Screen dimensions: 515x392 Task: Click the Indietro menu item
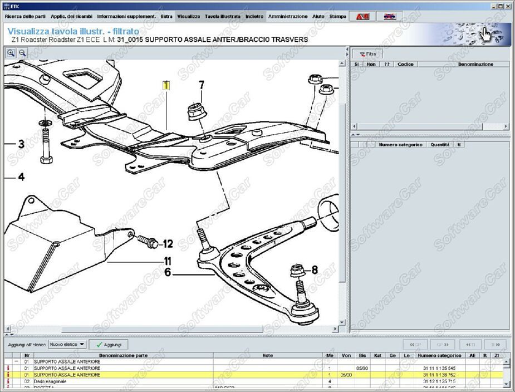pos(254,17)
